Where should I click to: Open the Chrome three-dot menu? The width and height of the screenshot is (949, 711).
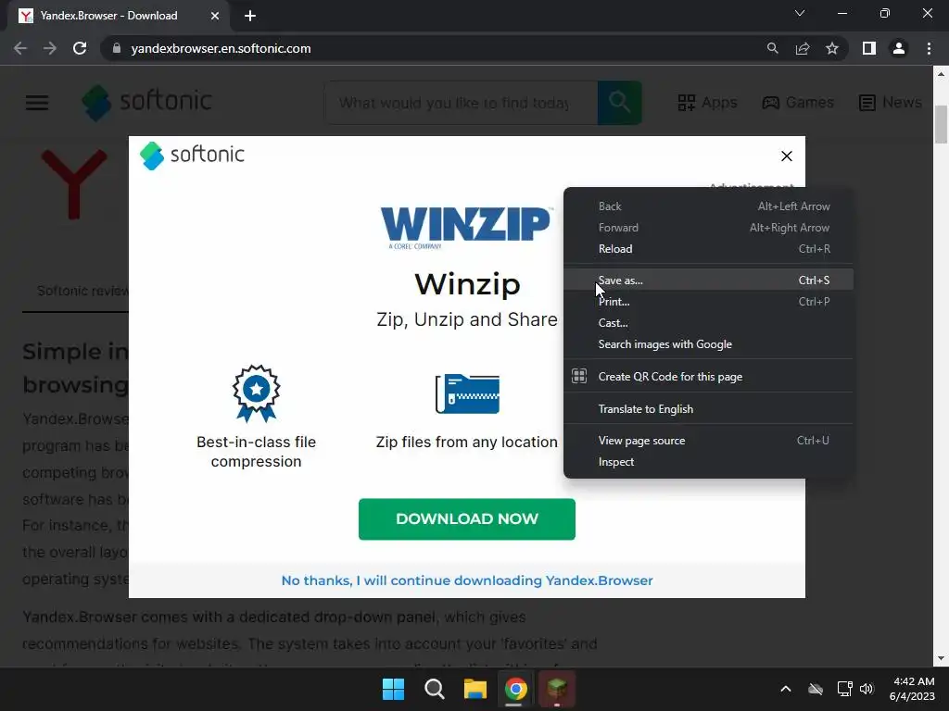(x=929, y=48)
